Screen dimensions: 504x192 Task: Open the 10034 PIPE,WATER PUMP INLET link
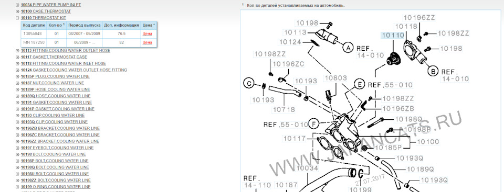51,5
